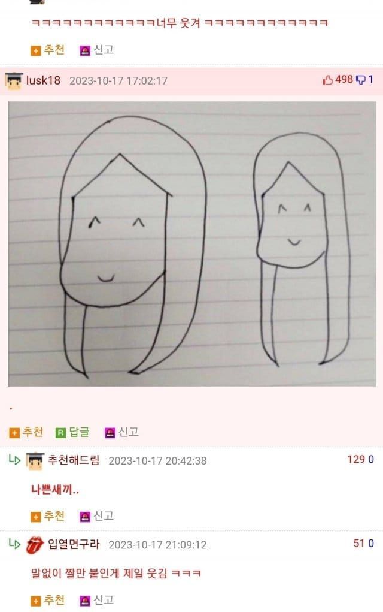Click thumbs-up icon on lusk18 comment

pos(328,80)
